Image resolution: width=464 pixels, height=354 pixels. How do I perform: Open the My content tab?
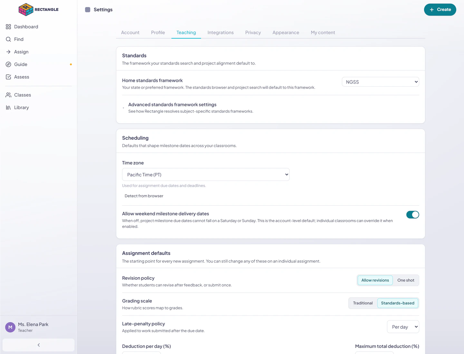(323, 33)
